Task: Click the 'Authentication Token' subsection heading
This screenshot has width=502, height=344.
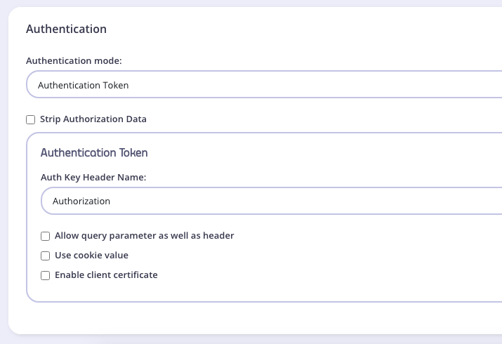Action: 94,152
